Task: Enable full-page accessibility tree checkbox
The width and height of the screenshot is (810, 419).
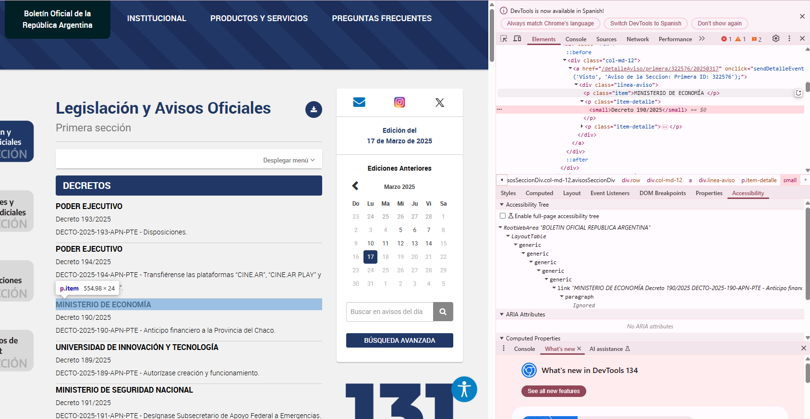Action: click(x=503, y=216)
